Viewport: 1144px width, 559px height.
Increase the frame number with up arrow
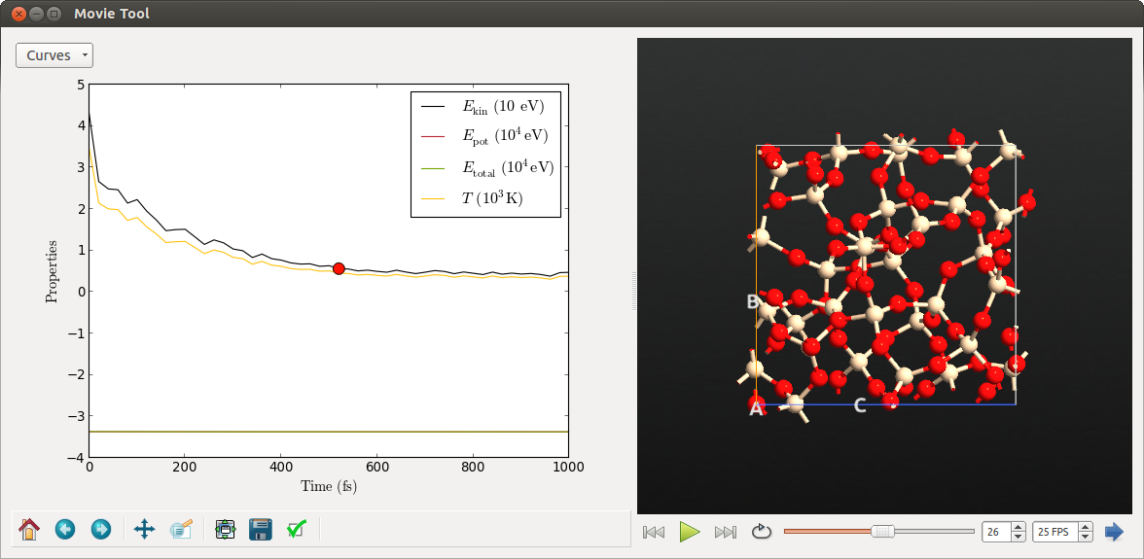point(1019,528)
